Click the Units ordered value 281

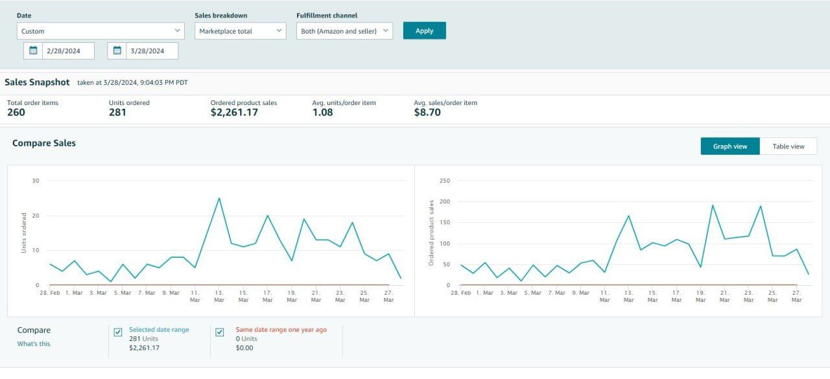tap(117, 113)
